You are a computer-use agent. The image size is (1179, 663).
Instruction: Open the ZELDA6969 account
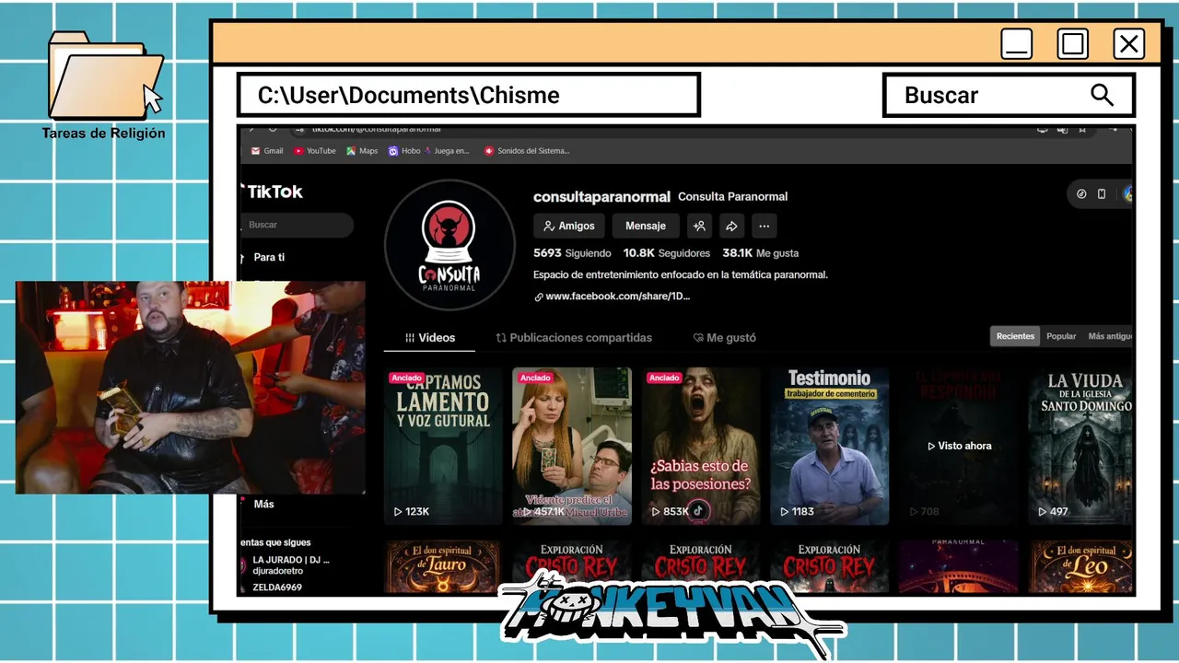277,587
